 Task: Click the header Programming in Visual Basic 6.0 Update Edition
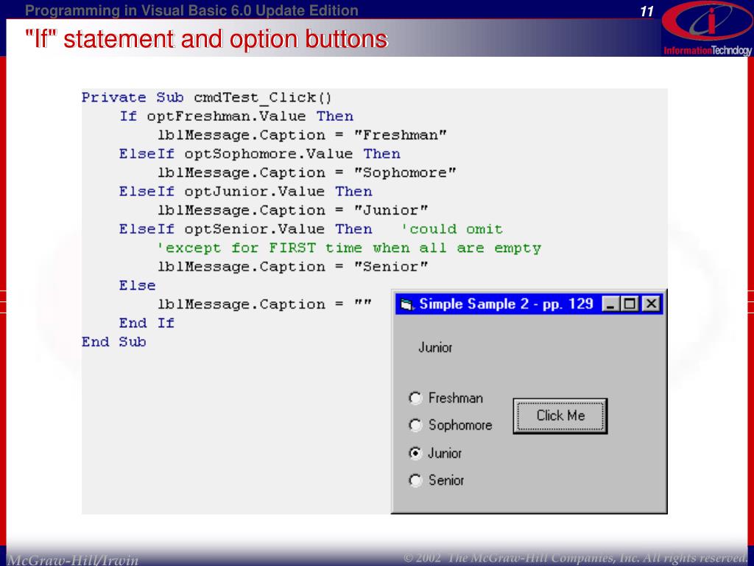[191, 10]
